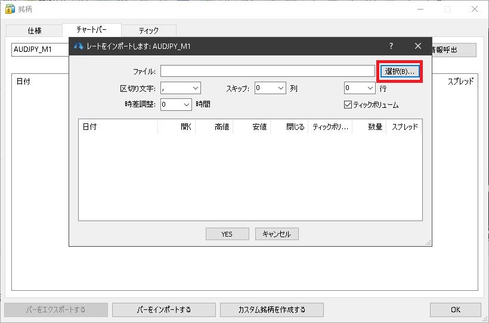Open the 区切り文字 delimiter dropdown

coord(181,88)
